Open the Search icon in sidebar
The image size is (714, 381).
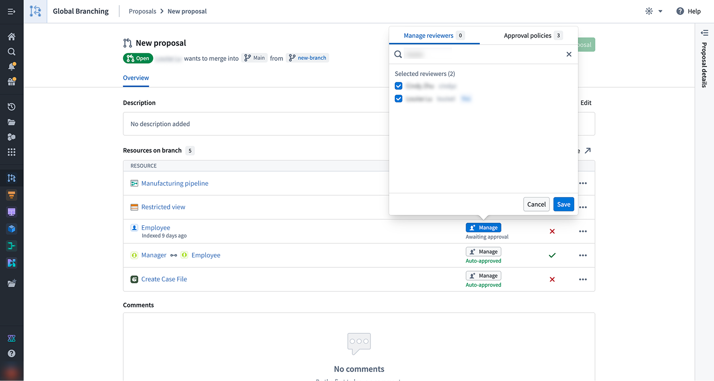[11, 52]
